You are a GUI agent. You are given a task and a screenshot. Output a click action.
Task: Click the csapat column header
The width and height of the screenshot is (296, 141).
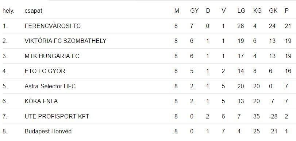(x=34, y=11)
